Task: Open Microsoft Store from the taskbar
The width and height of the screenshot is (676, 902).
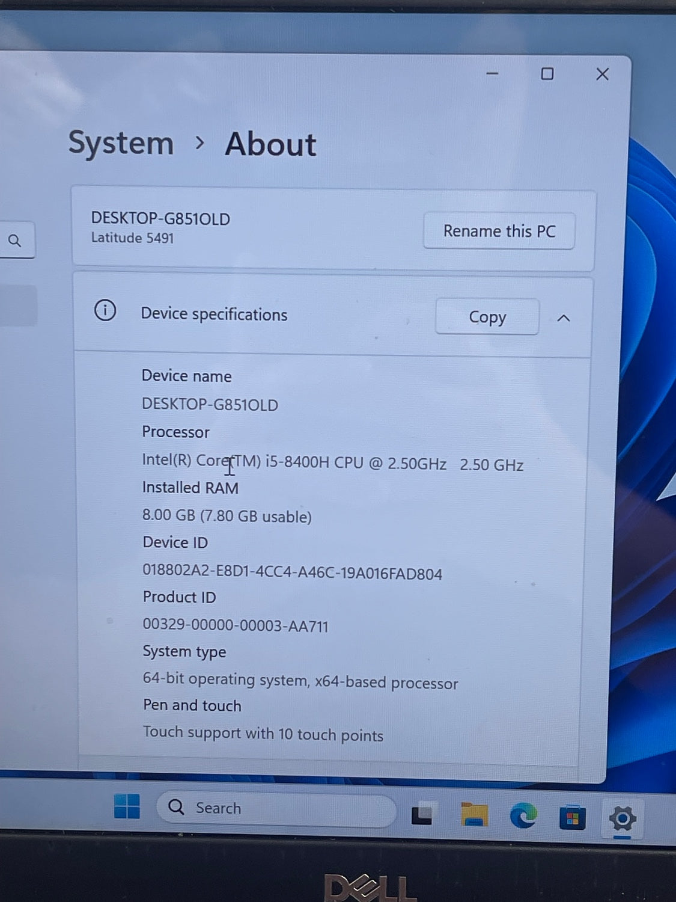Action: 572,818
